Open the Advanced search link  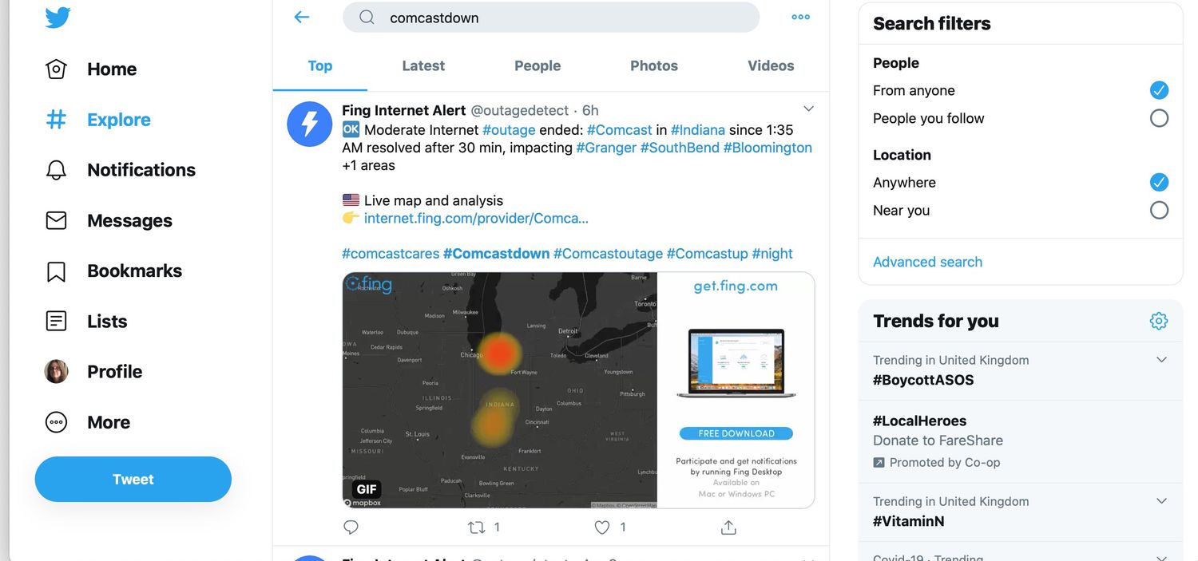(927, 262)
